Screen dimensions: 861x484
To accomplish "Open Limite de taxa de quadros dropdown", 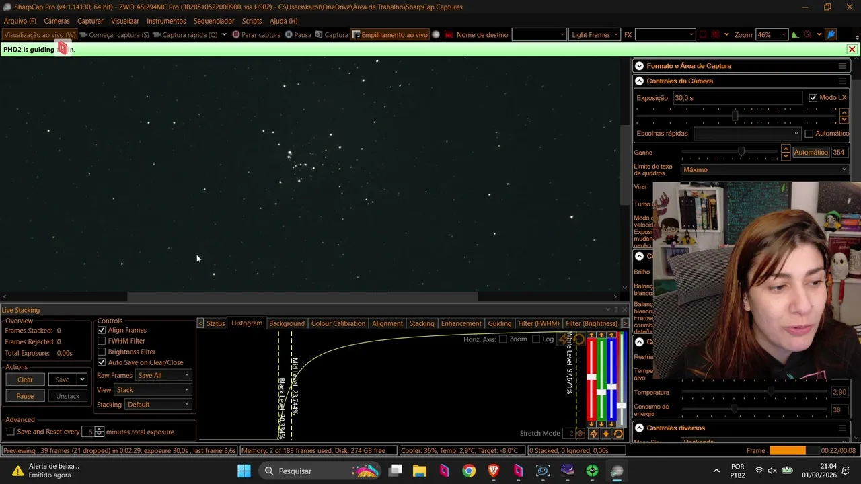I will (765, 170).
